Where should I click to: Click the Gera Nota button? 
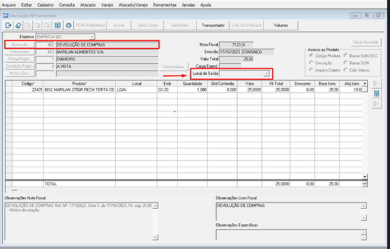point(180,26)
